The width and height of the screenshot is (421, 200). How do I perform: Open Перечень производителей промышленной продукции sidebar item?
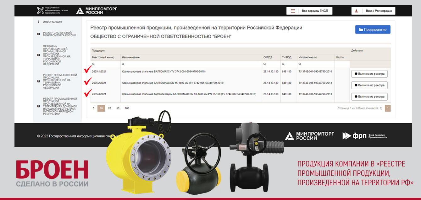pos(57,55)
